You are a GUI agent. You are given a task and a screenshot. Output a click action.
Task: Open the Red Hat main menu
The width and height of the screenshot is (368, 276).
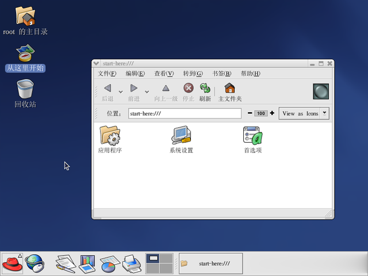12,263
